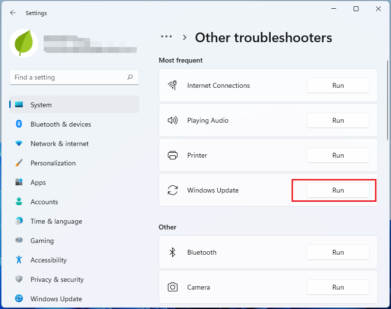Run the Internet Connections troubleshooter

338,85
